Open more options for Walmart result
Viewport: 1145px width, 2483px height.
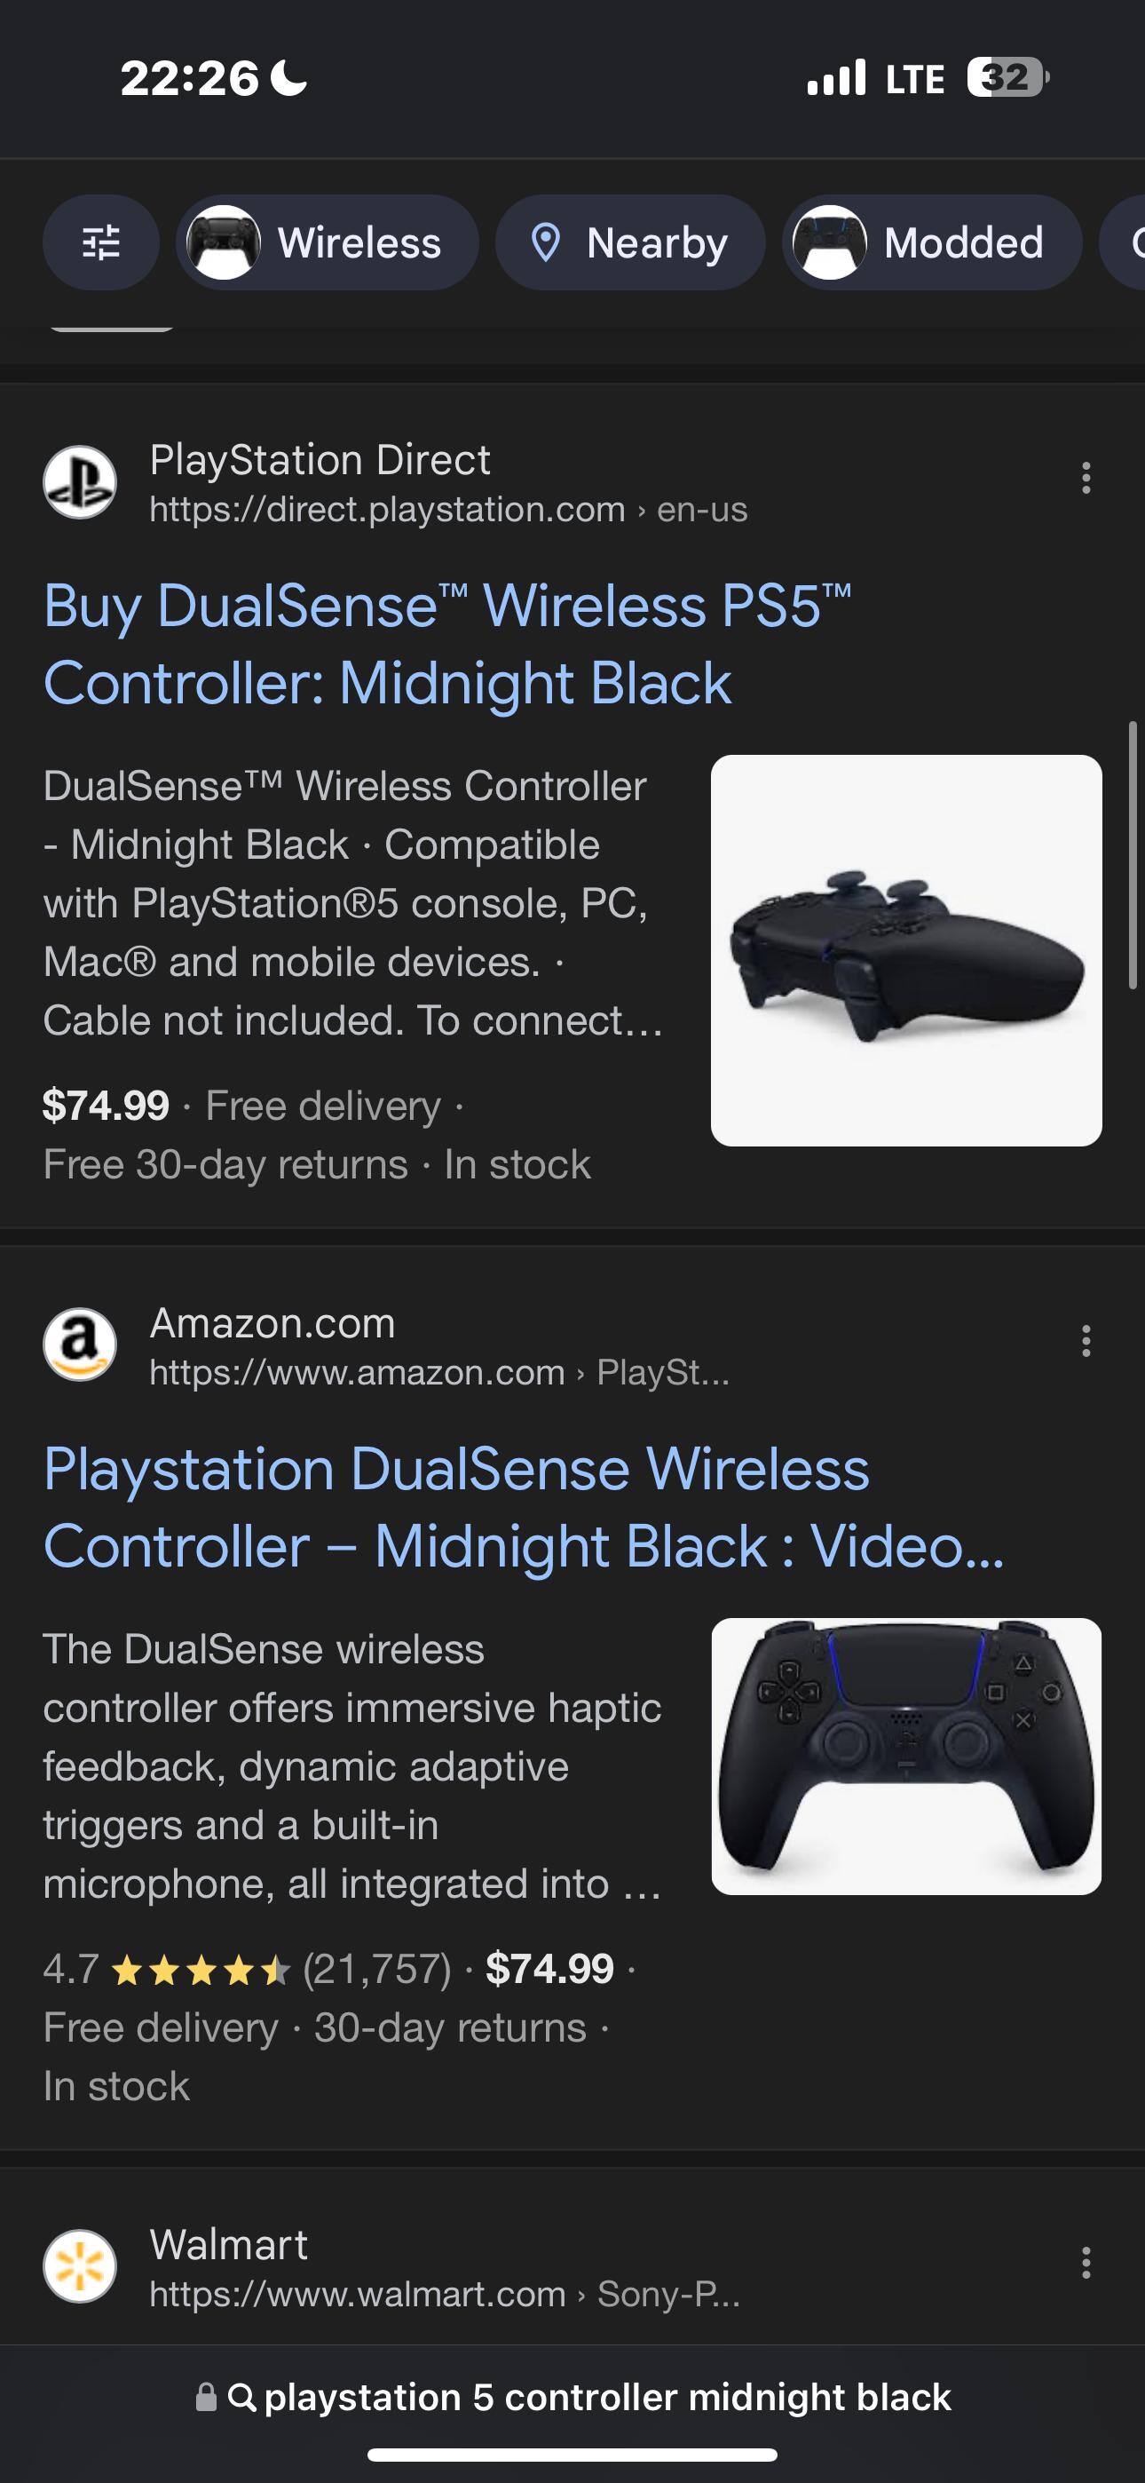coord(1086,2262)
